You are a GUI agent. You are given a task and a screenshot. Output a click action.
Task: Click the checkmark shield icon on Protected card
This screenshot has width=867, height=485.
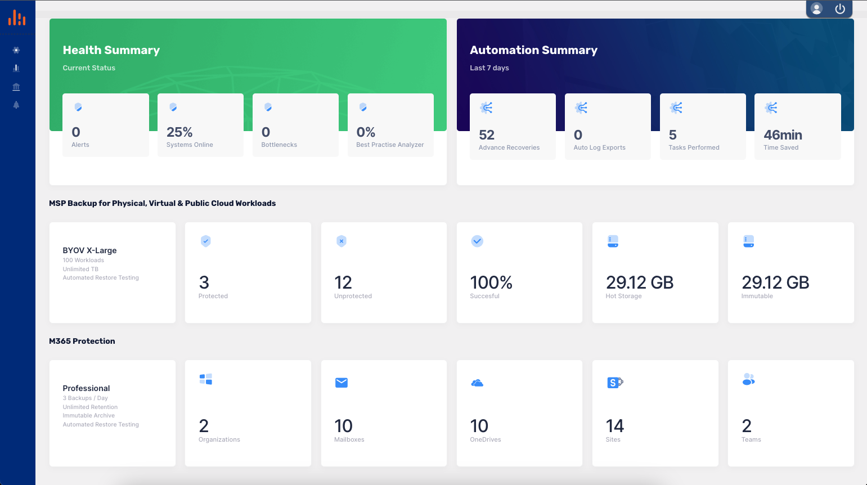click(x=206, y=241)
